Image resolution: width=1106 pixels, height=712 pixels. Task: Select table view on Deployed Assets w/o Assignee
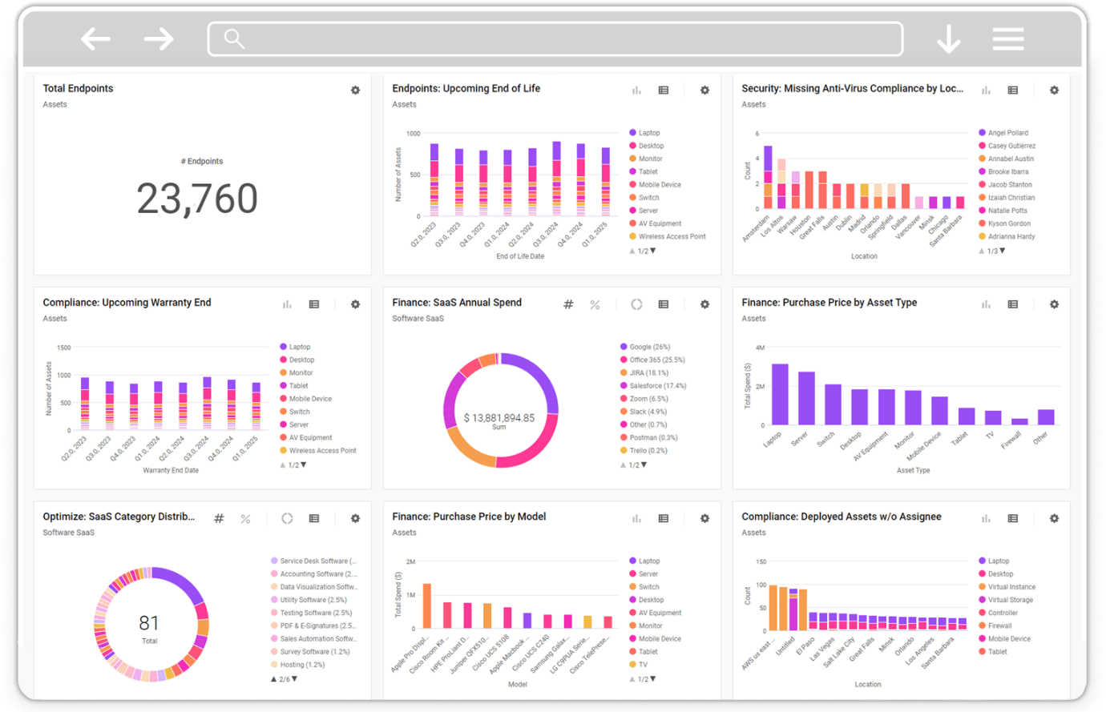click(1013, 518)
